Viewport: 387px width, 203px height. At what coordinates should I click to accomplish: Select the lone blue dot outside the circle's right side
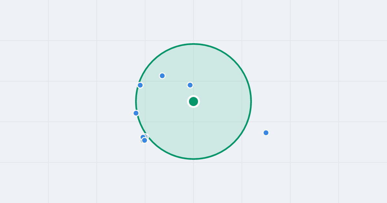click(x=266, y=133)
